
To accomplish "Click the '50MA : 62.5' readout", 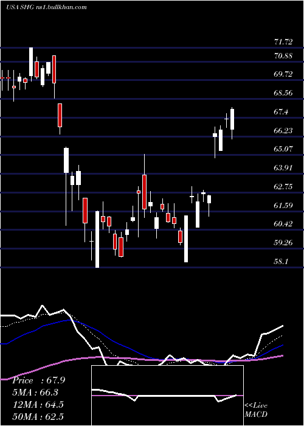I will tap(38, 416).
